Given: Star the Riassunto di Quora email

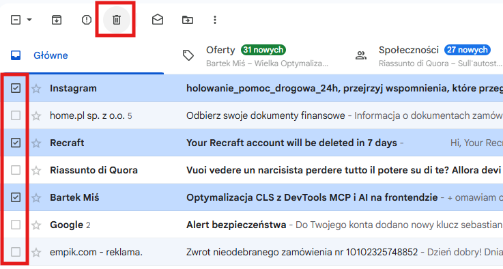Looking at the screenshot, I should click(36, 171).
